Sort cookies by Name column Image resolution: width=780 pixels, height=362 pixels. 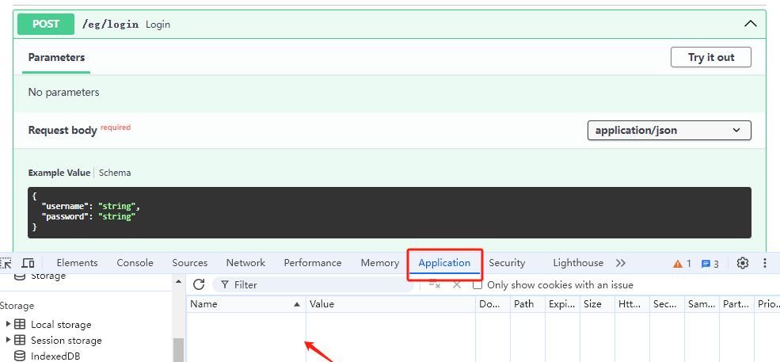(246, 303)
